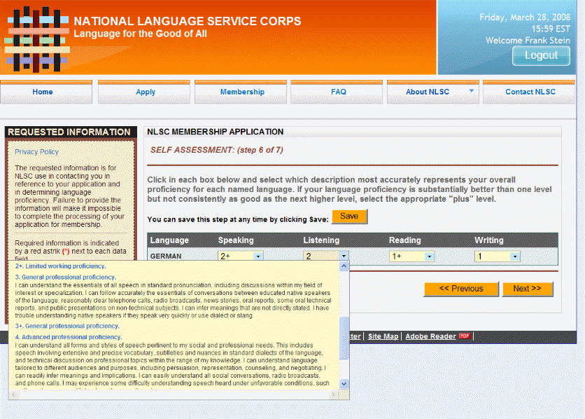Click the proficiency list scroll up arrow
585x419 pixels.
pyautogui.click(x=344, y=266)
